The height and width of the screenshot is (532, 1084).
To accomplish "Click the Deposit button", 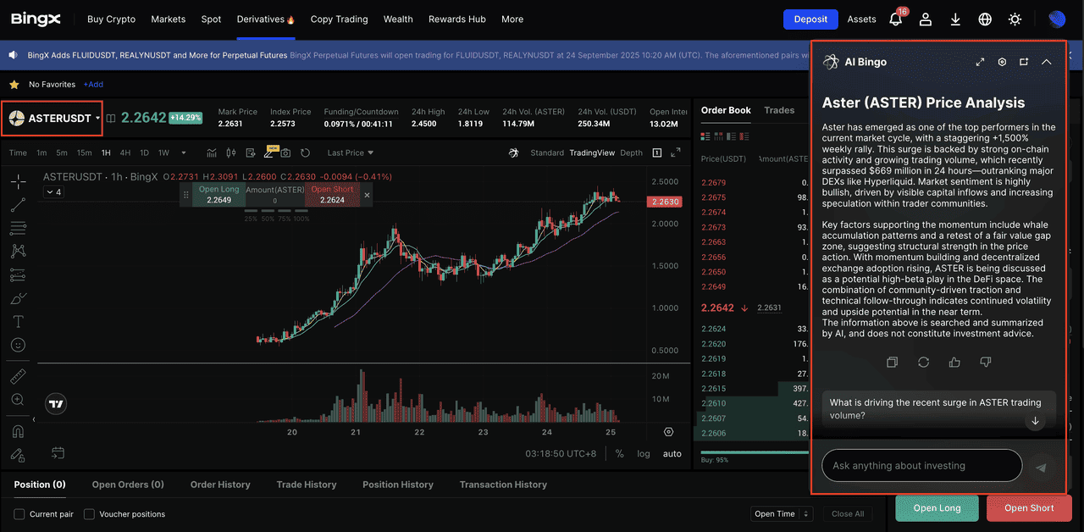I will (810, 19).
